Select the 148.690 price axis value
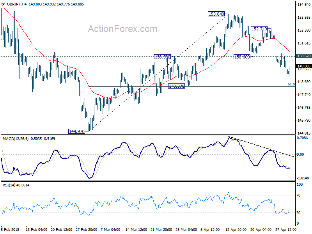 pos(304,82)
